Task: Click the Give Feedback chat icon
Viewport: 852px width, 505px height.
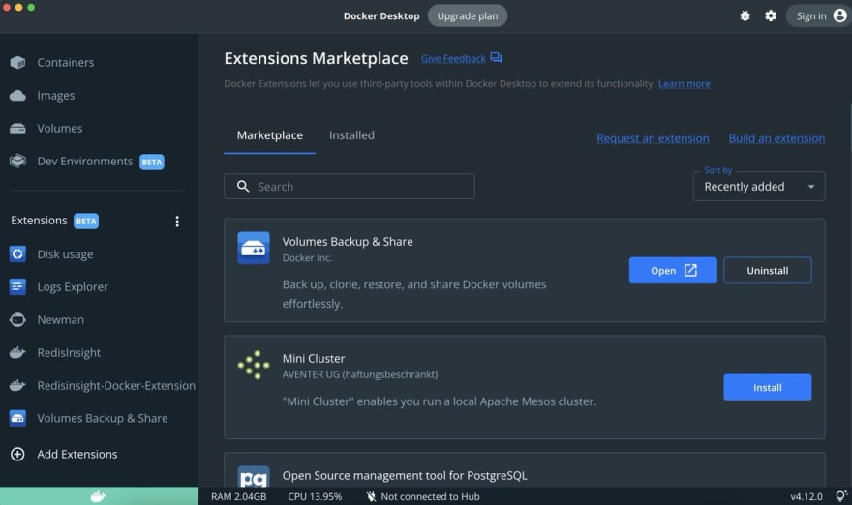Action: 496,57
